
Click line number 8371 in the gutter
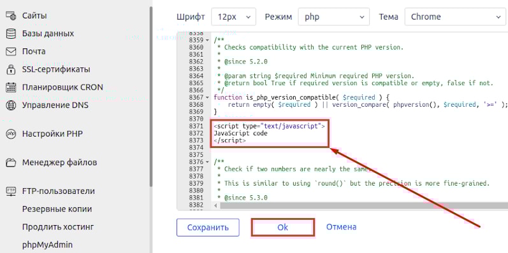[196, 126]
